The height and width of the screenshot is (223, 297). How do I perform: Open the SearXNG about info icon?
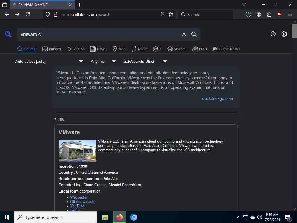tap(273, 34)
